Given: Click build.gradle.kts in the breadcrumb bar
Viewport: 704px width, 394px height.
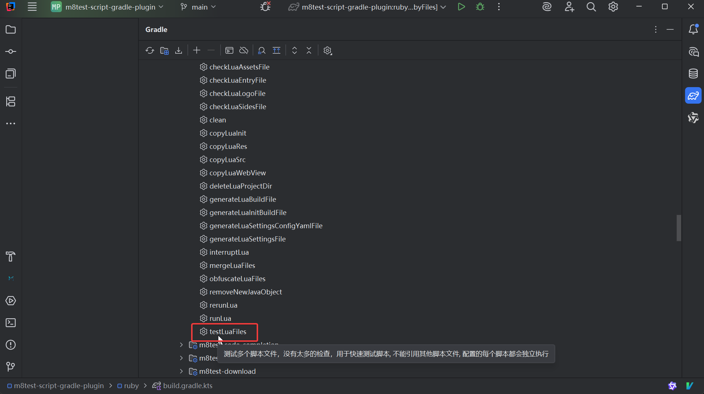Looking at the screenshot, I should 187,386.
